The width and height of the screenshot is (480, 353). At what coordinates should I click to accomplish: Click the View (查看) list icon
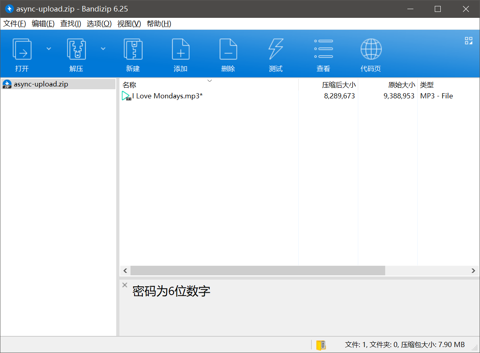tap(323, 49)
